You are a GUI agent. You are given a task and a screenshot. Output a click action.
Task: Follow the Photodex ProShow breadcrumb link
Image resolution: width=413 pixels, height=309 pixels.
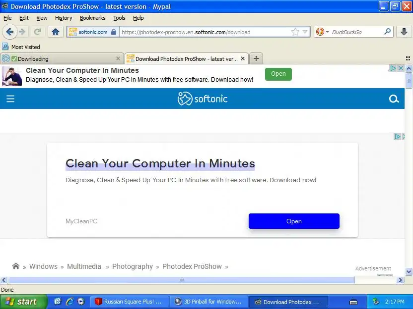[192, 266]
